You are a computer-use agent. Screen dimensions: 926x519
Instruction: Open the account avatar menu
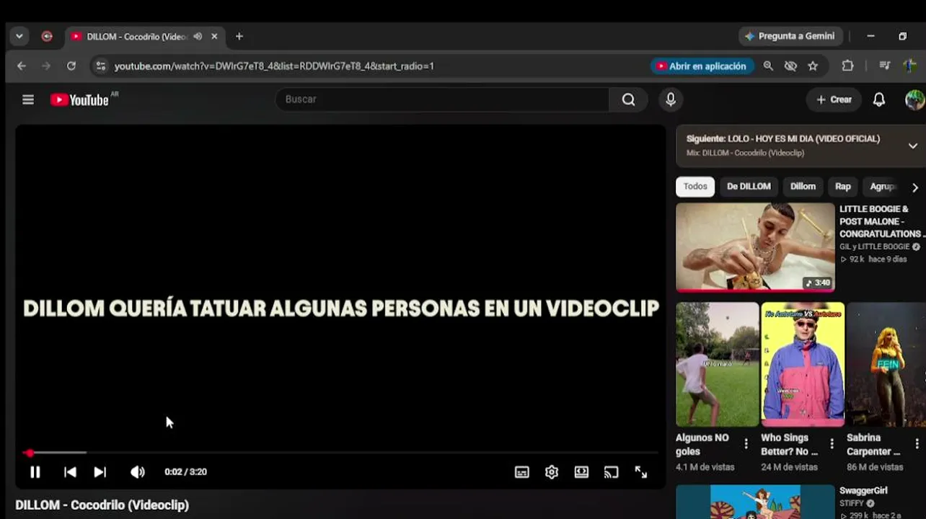click(914, 99)
